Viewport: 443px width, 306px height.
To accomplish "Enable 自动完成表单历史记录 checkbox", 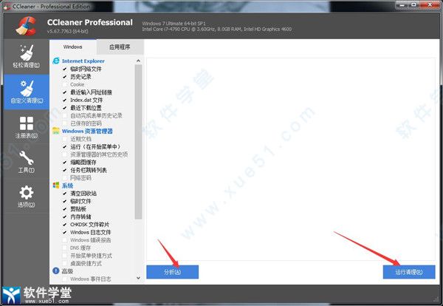I will coord(65,115).
